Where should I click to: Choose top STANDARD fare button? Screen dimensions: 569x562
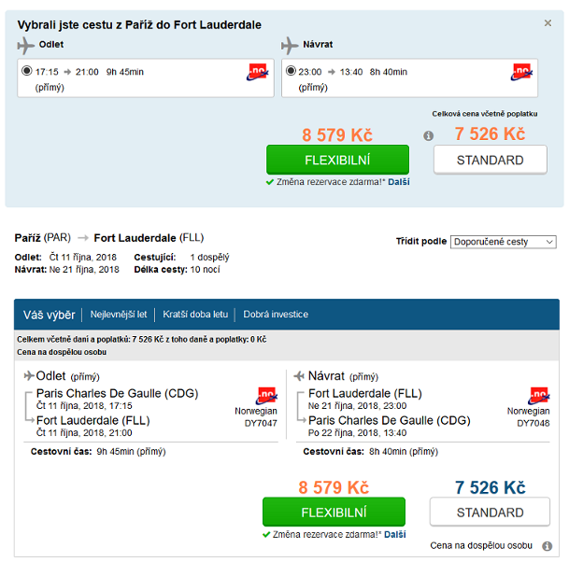tap(491, 160)
